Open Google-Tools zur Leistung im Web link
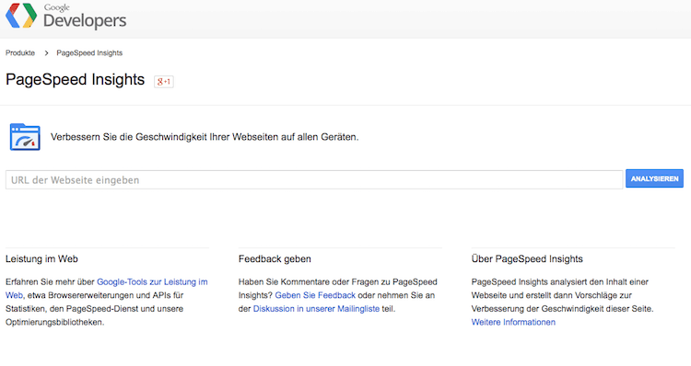This screenshot has width=691, height=366. 152,282
